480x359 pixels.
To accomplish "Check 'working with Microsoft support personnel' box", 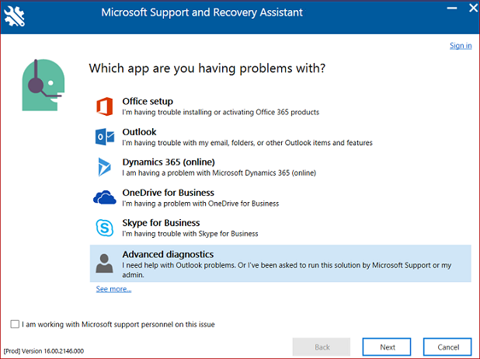I will coord(15,324).
